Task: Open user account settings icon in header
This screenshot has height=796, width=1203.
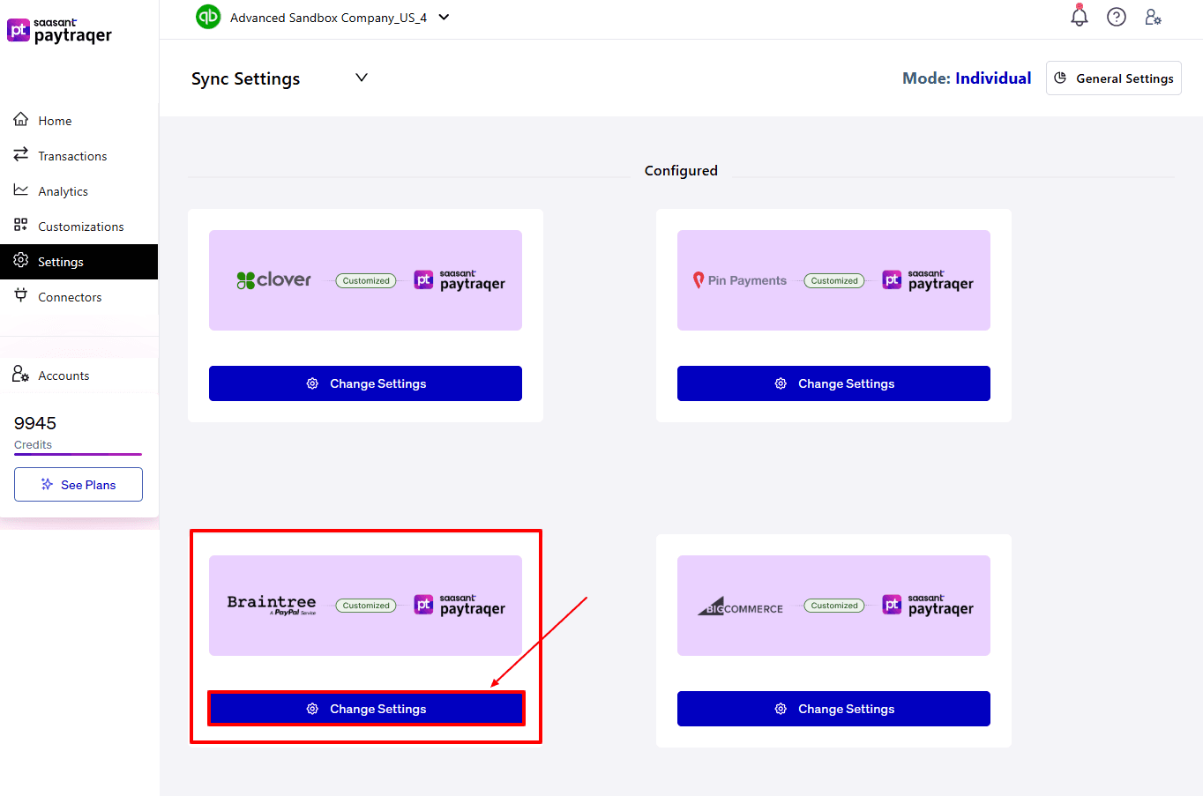Action: pyautogui.click(x=1153, y=17)
